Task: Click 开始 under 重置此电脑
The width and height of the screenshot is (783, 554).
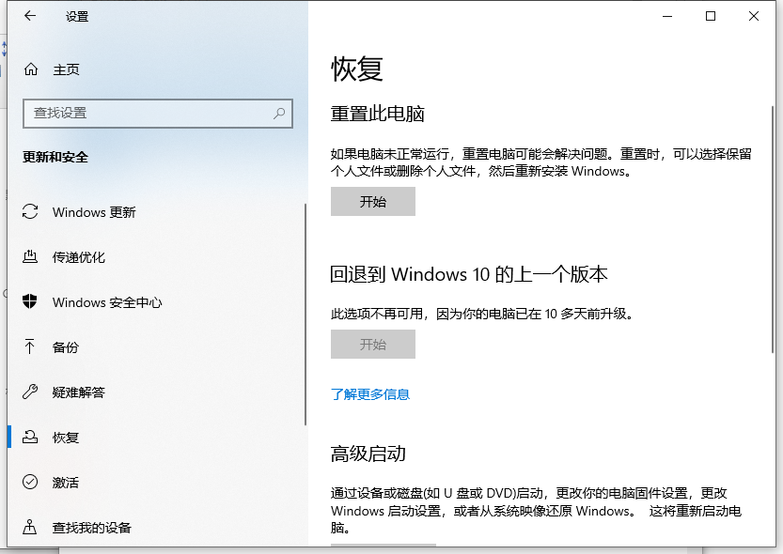Action: pos(373,201)
